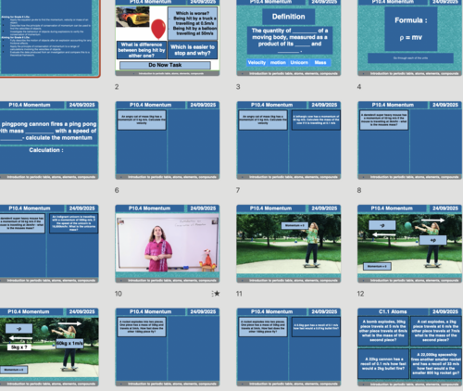
Task: Select slide 11 park skateboard thumbnail
Action: [x=289, y=244]
